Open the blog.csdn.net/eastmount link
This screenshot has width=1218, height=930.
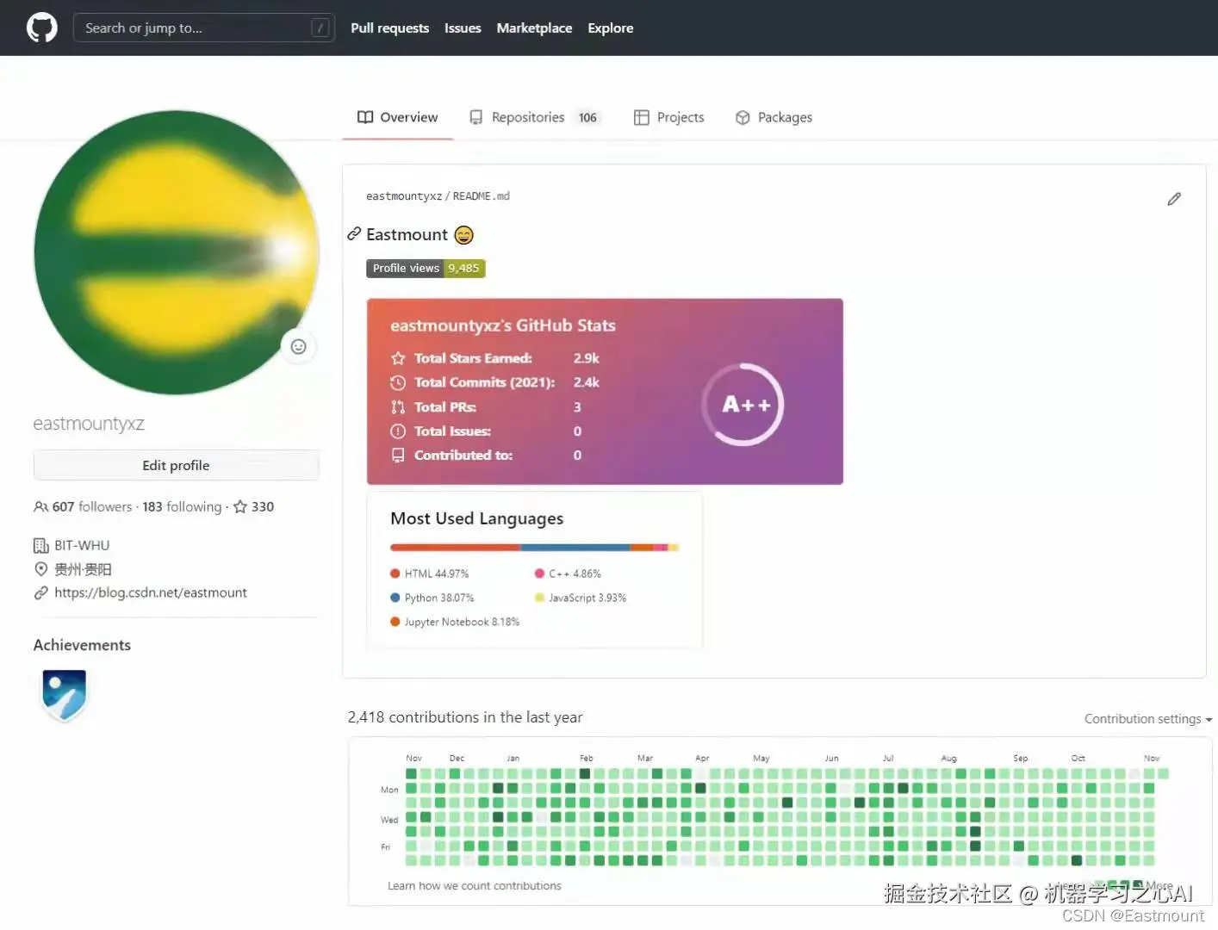(151, 592)
